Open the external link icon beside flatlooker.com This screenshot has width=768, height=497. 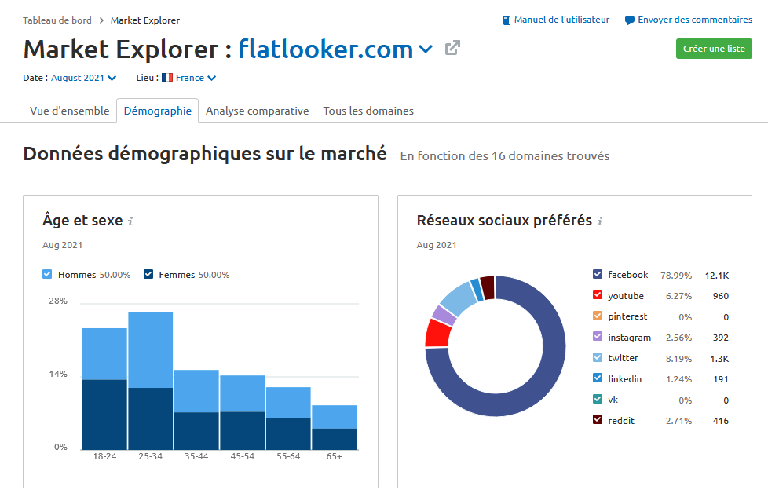(x=452, y=48)
